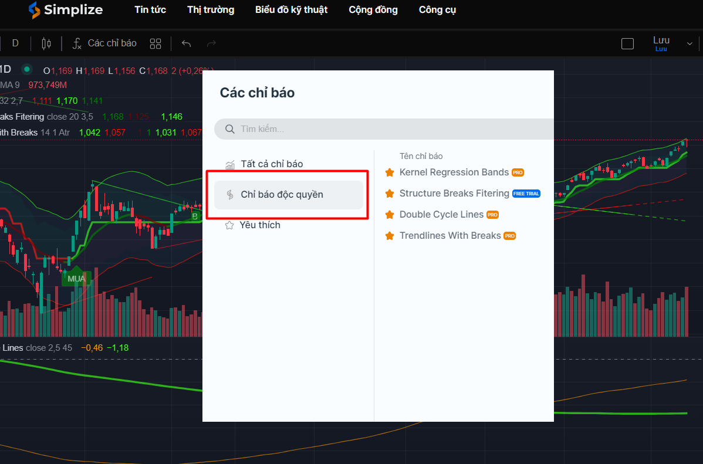Select the Yêu thích favorites category
Viewport: 703px width, 464px height.
click(x=260, y=225)
